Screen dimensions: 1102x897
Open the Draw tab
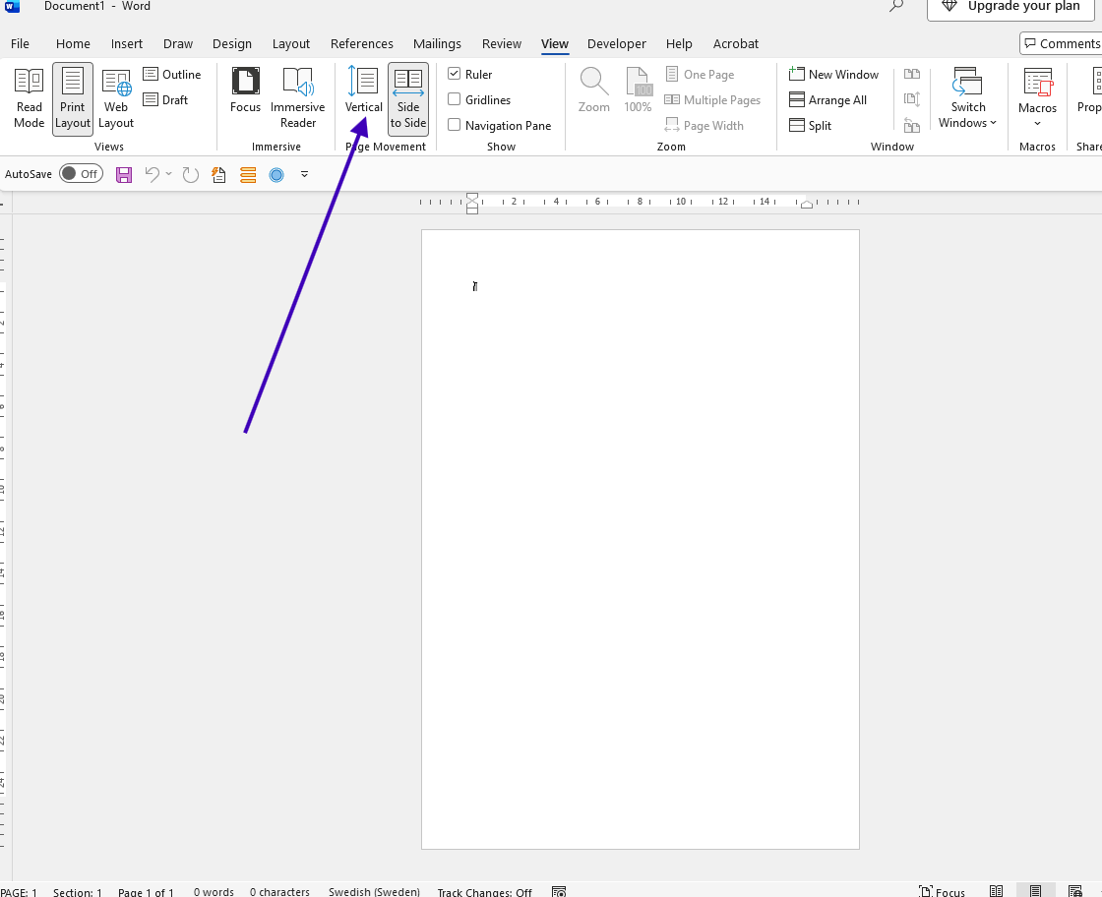coord(178,43)
